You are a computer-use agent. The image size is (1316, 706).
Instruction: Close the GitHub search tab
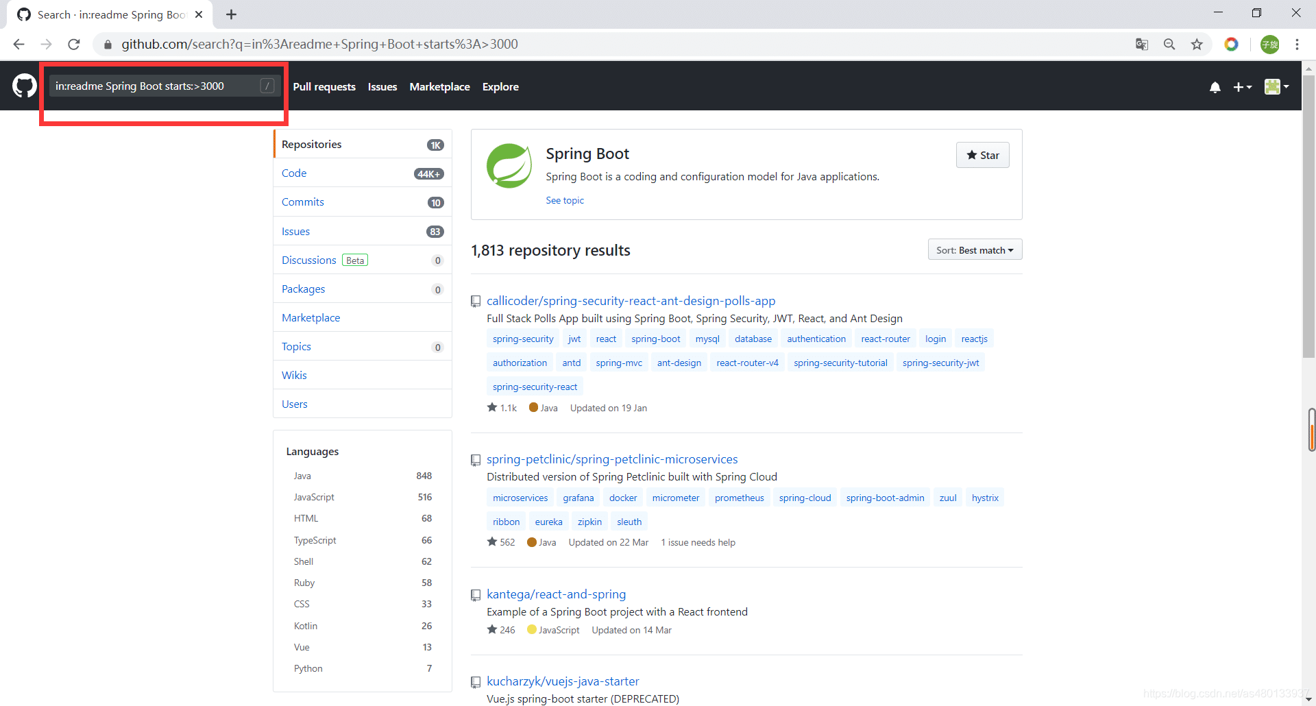(199, 14)
